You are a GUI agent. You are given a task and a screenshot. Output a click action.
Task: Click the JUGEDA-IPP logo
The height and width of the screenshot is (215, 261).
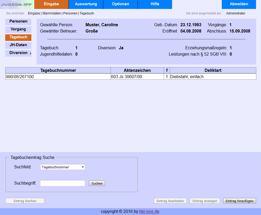click(17, 4)
